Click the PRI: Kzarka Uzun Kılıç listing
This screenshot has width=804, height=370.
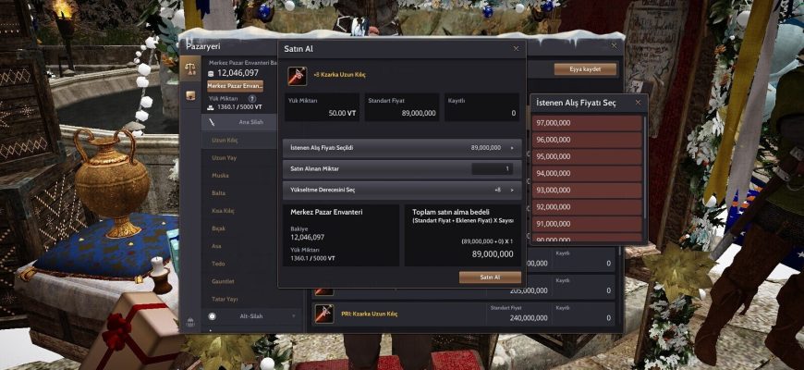click(x=464, y=314)
